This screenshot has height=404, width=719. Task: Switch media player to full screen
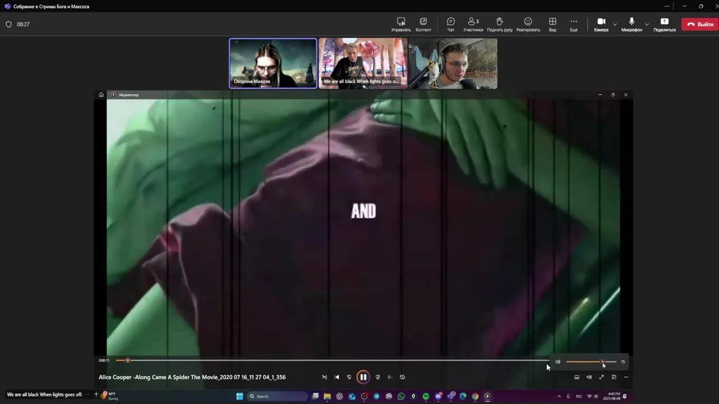(x=602, y=377)
